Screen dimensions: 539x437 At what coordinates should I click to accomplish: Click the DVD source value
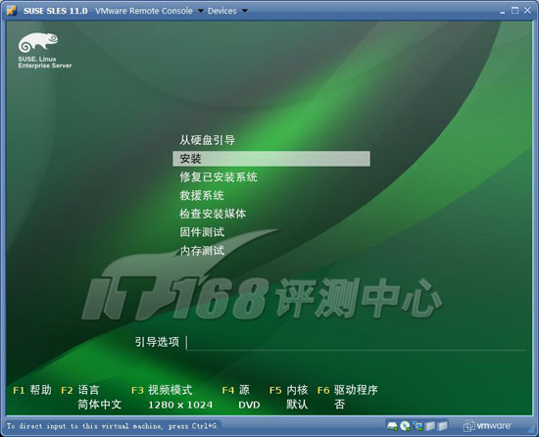pyautogui.click(x=249, y=405)
